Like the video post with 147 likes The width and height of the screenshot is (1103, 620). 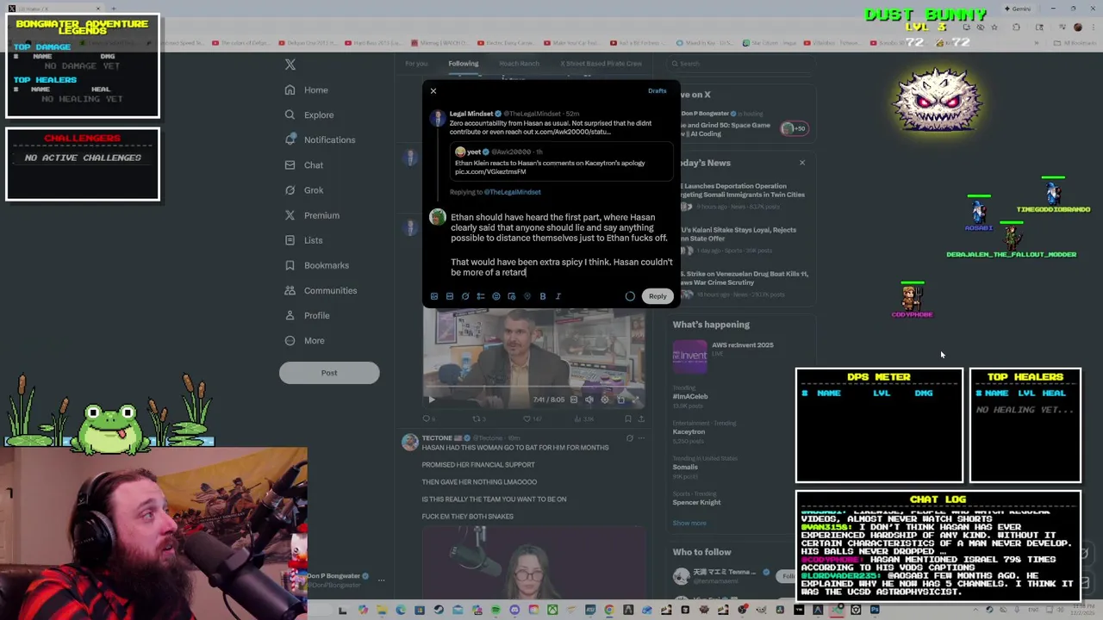click(533, 419)
